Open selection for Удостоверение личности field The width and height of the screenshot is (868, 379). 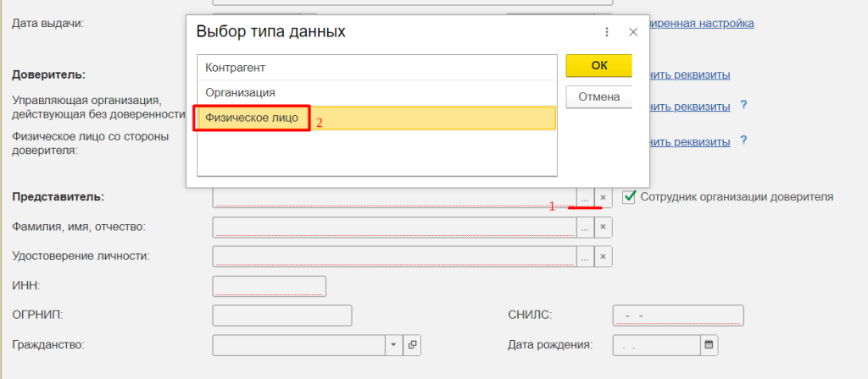pyautogui.click(x=585, y=256)
